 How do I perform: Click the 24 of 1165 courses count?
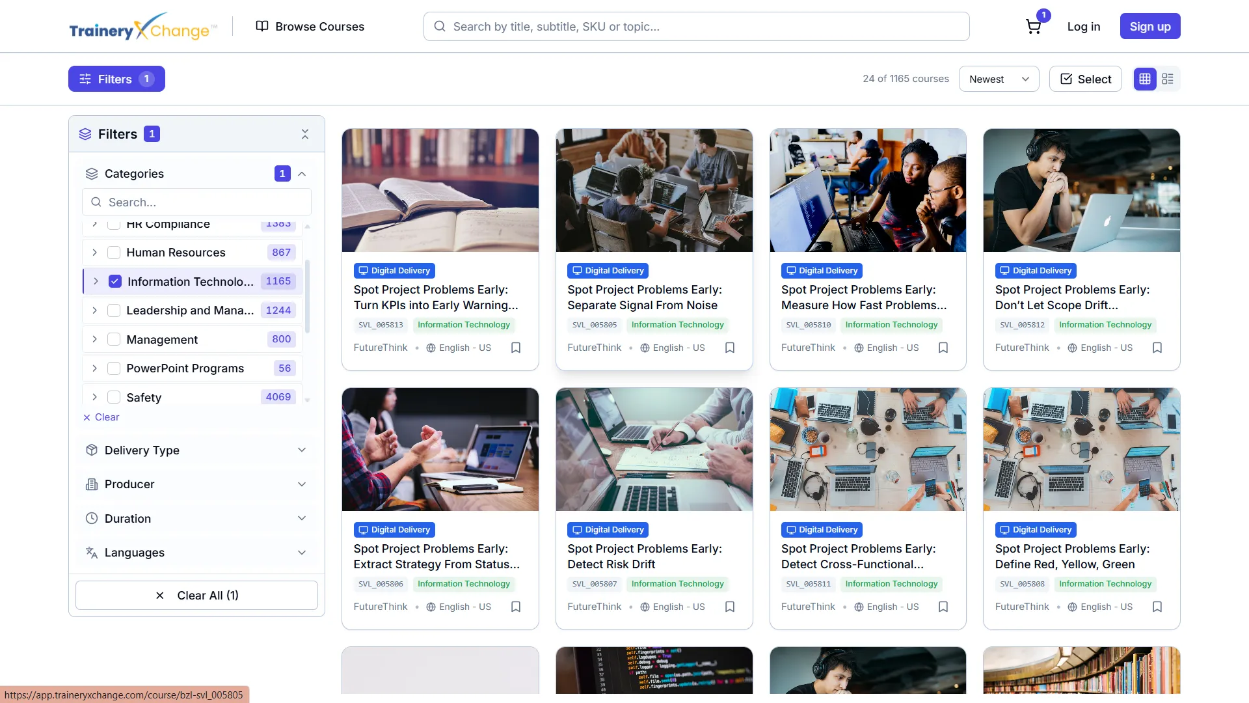(906, 79)
